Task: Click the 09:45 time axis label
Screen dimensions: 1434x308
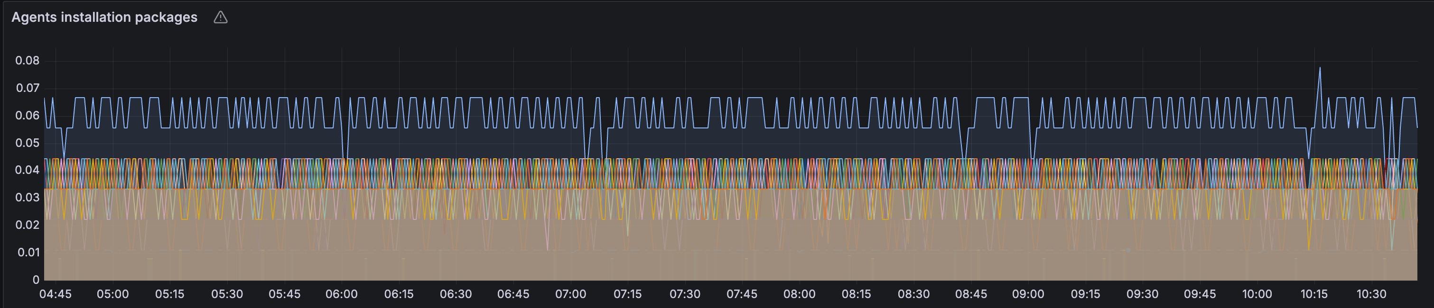Action: click(x=1200, y=294)
